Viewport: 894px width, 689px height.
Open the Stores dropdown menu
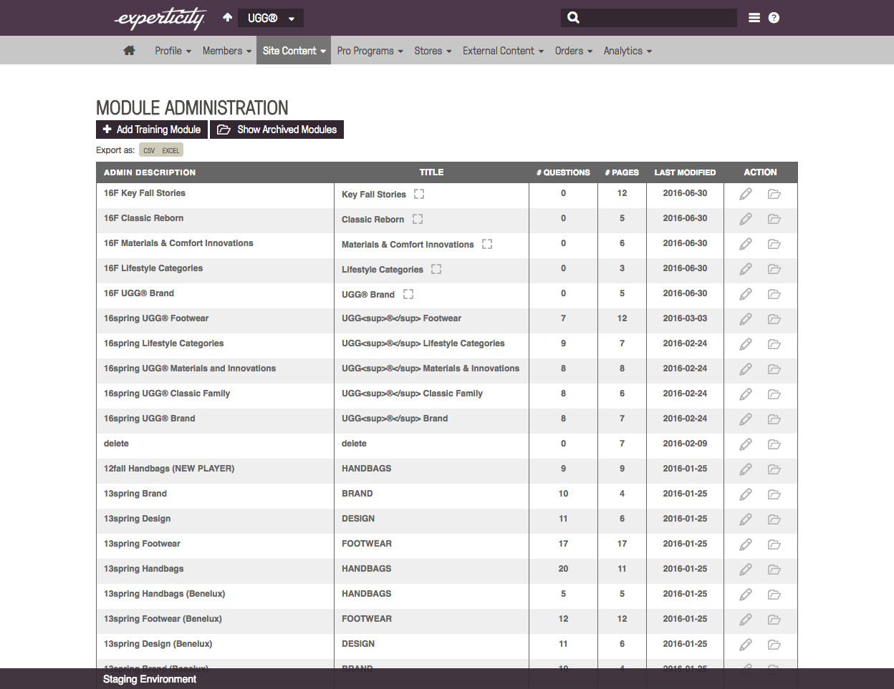pyautogui.click(x=433, y=51)
